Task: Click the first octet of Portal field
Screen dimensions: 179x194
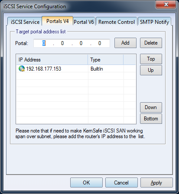Action: click(44, 43)
